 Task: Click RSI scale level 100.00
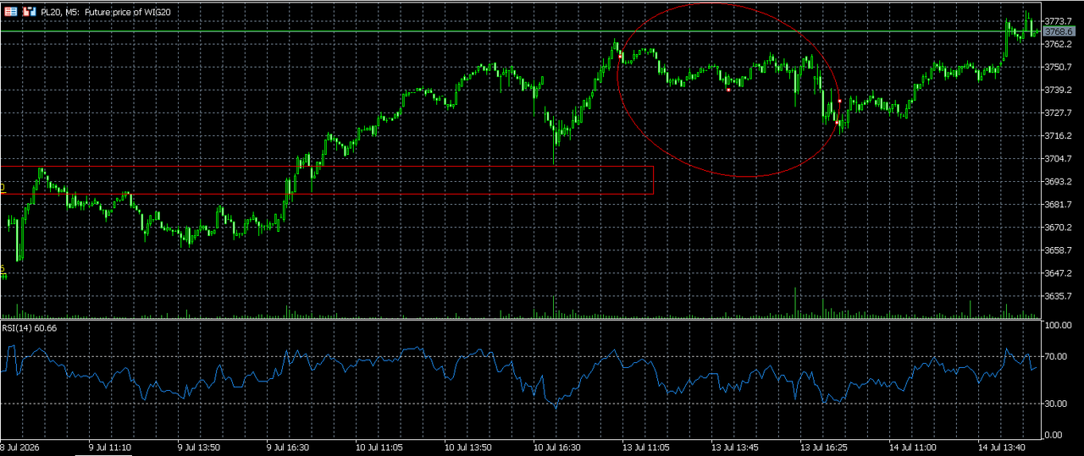pyautogui.click(x=1059, y=325)
